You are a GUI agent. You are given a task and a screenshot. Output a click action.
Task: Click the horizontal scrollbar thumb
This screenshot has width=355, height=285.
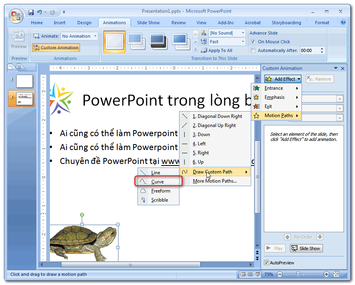[131, 265]
